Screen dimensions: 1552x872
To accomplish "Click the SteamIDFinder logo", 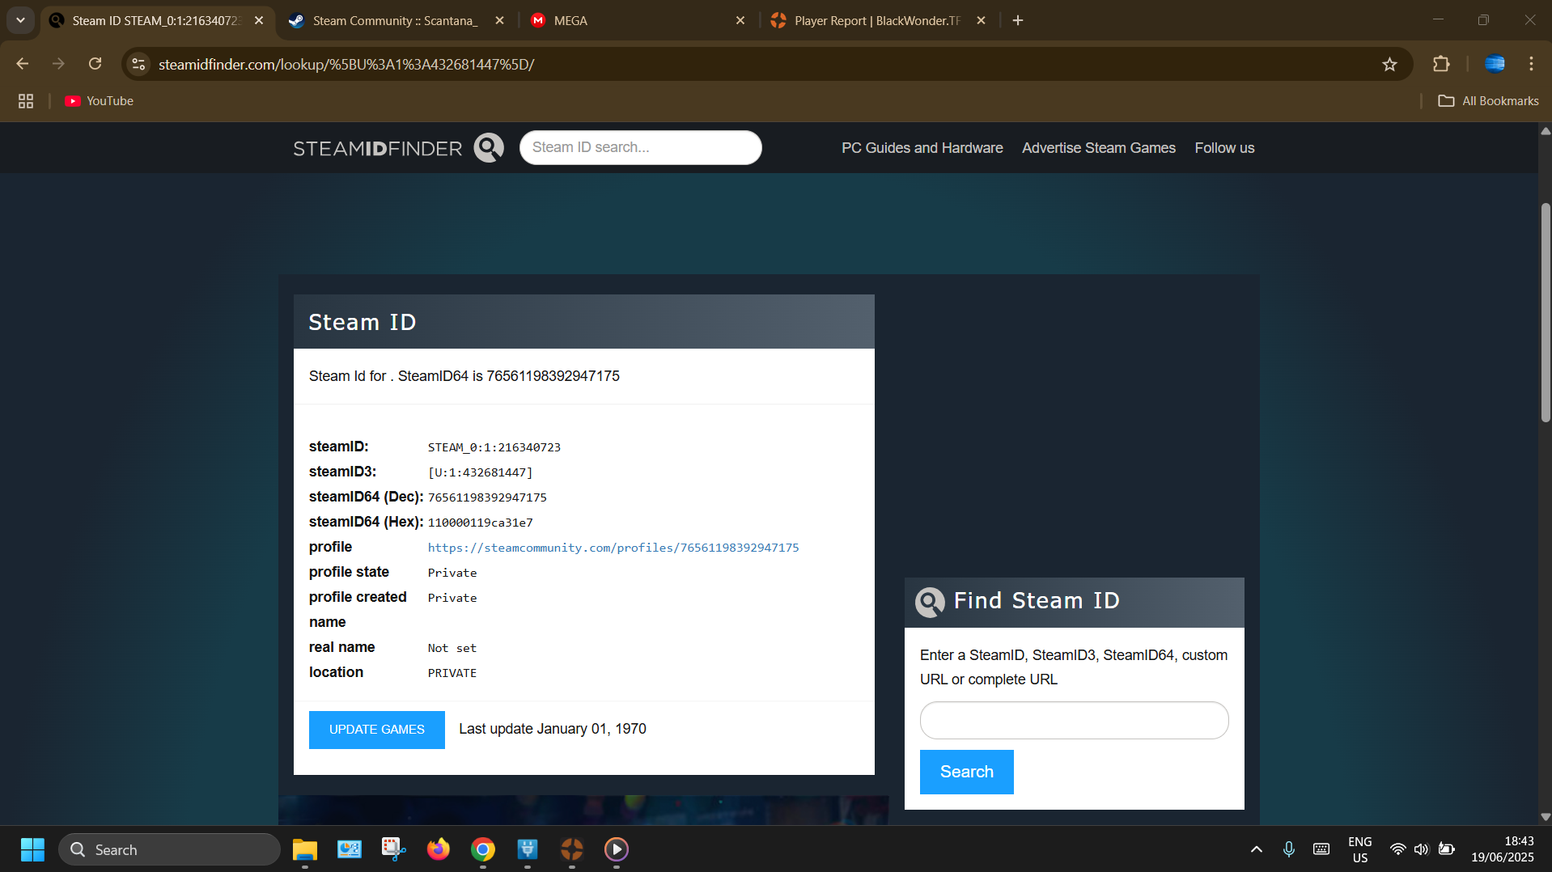I will click(x=377, y=148).
